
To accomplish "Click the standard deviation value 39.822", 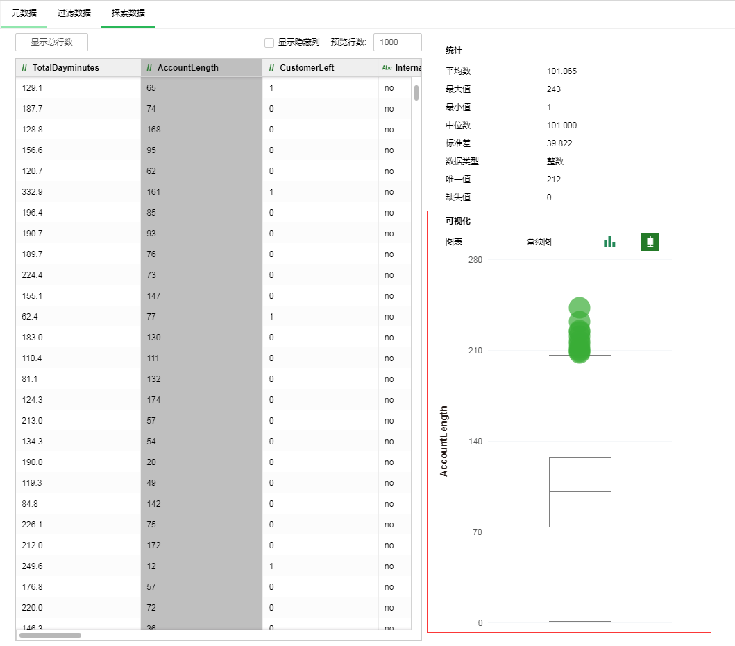I will click(559, 143).
